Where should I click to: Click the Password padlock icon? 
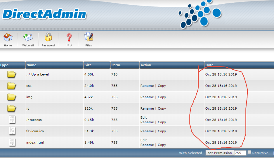point(48,37)
